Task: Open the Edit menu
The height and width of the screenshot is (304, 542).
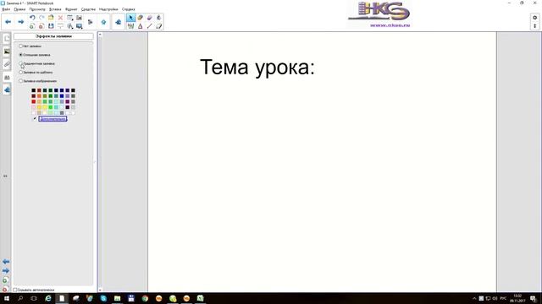Action: pos(19,9)
